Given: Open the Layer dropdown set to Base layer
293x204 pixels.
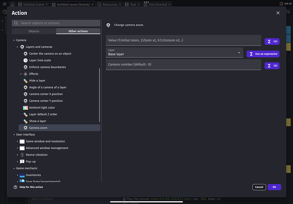Looking at the screenshot, I should coord(174,53).
